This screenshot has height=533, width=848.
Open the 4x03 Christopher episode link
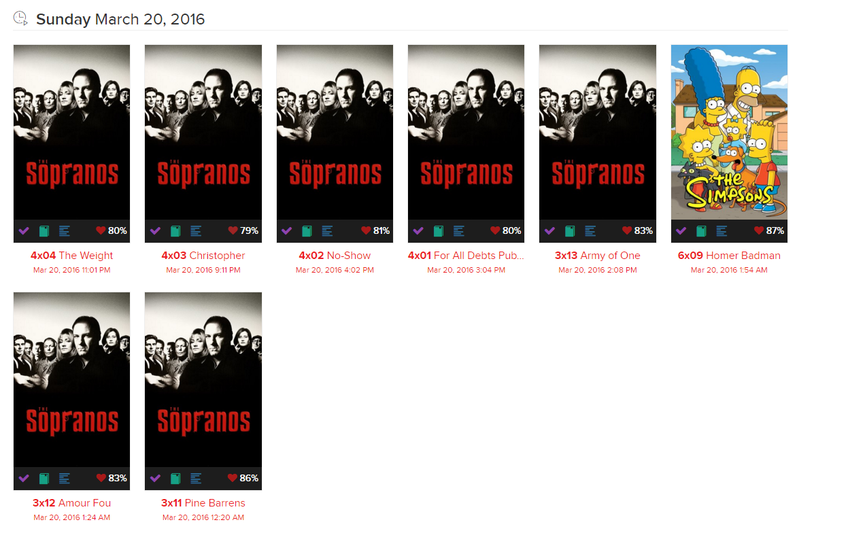[x=203, y=256]
